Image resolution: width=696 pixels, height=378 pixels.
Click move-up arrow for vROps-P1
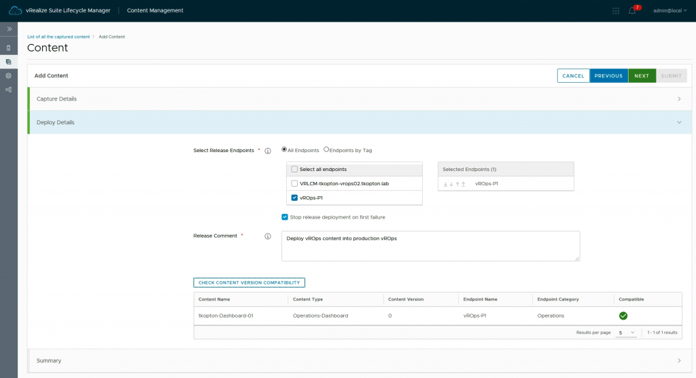tap(457, 184)
